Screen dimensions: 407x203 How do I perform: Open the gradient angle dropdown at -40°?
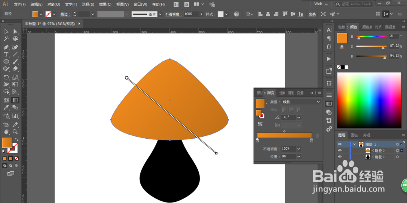coord(299,117)
